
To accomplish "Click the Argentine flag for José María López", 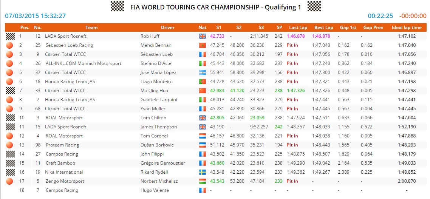I will 202,73.
